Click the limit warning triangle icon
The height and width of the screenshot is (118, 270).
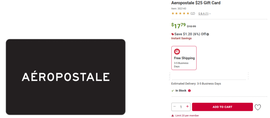tap(173, 116)
